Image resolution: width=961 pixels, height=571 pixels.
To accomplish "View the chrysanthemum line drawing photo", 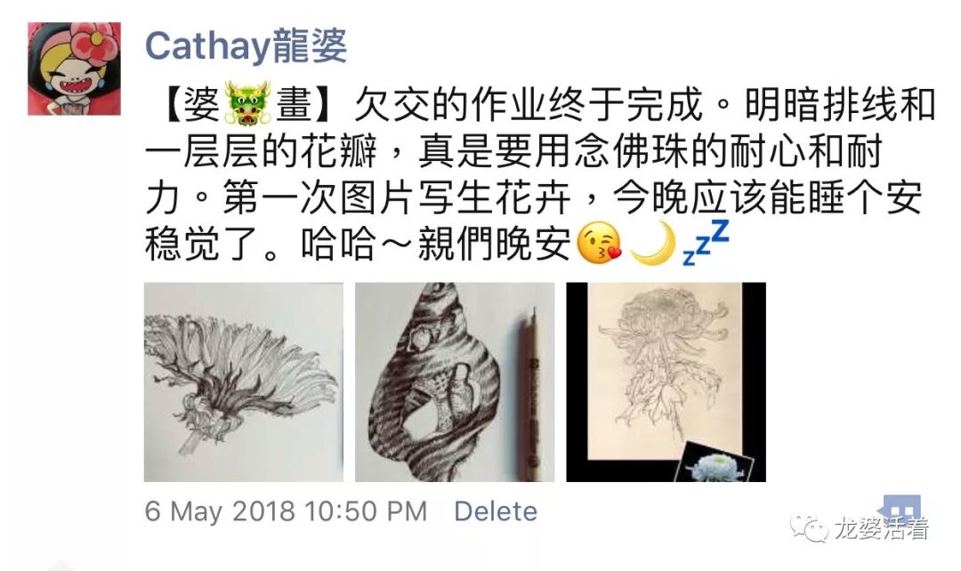I will pos(666,382).
